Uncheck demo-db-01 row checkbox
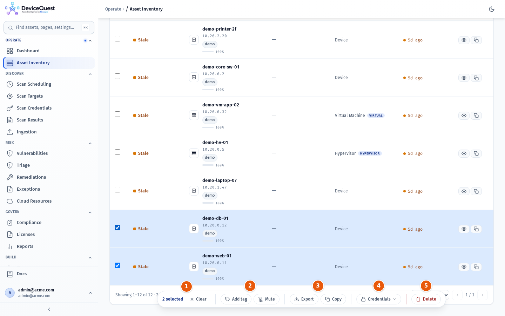The width and height of the screenshot is (505, 316). (x=117, y=228)
